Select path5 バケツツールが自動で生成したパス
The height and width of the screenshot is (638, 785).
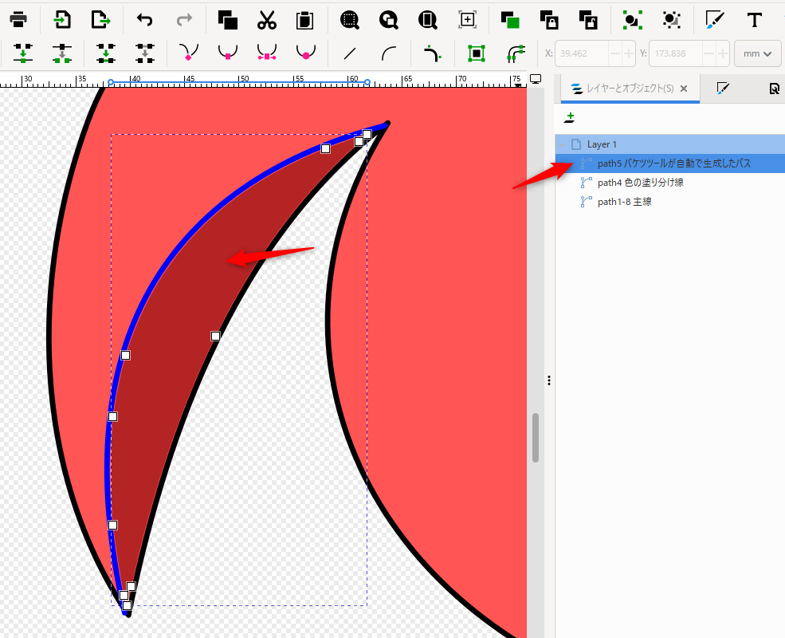click(670, 163)
